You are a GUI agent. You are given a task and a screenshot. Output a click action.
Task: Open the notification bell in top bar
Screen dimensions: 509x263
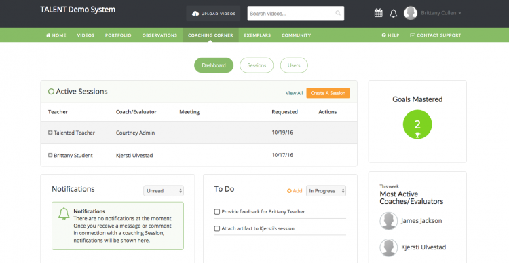coord(393,14)
